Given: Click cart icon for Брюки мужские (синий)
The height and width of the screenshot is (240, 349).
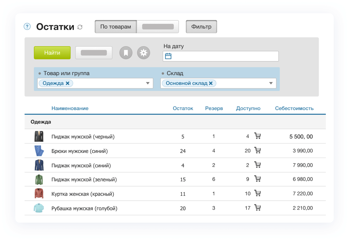Looking at the screenshot, I should click(x=258, y=150).
